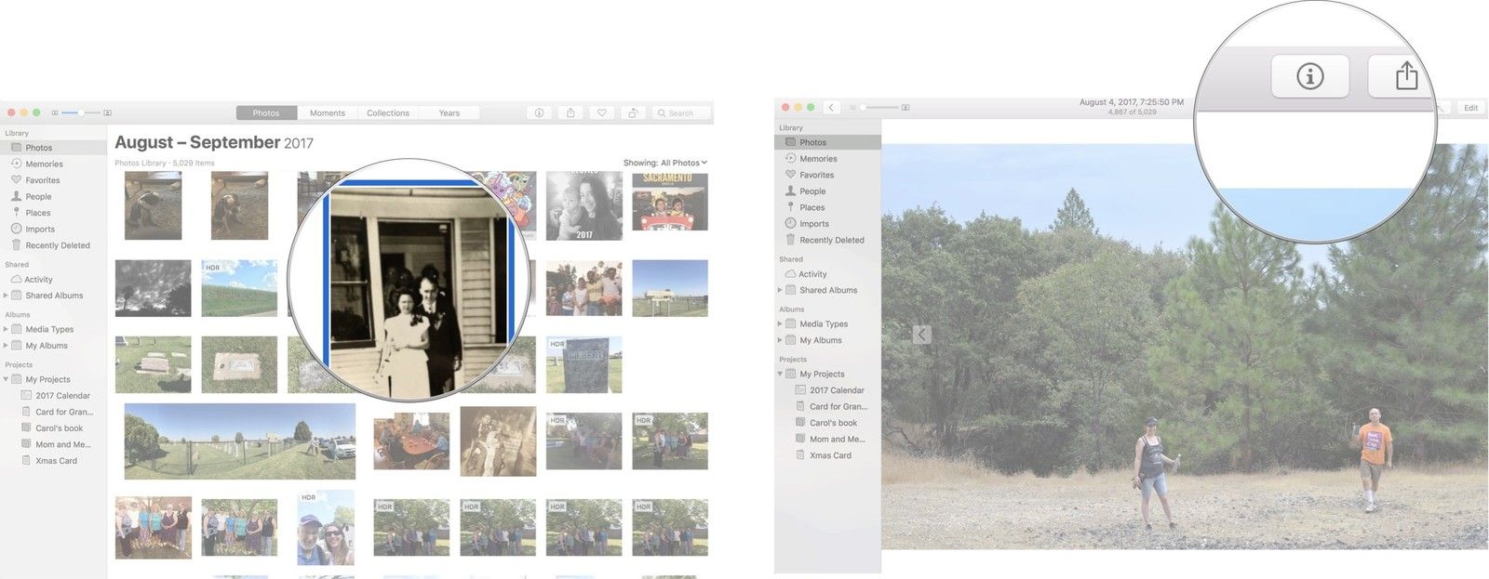Switch to the Collections tab

click(x=387, y=112)
